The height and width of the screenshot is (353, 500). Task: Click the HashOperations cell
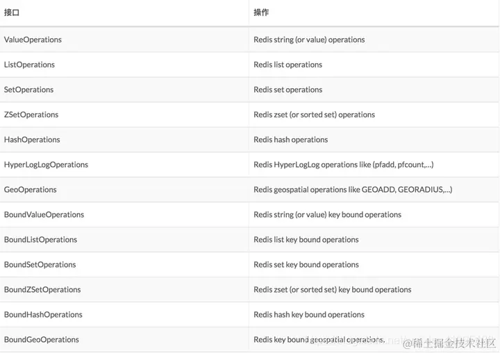click(32, 139)
